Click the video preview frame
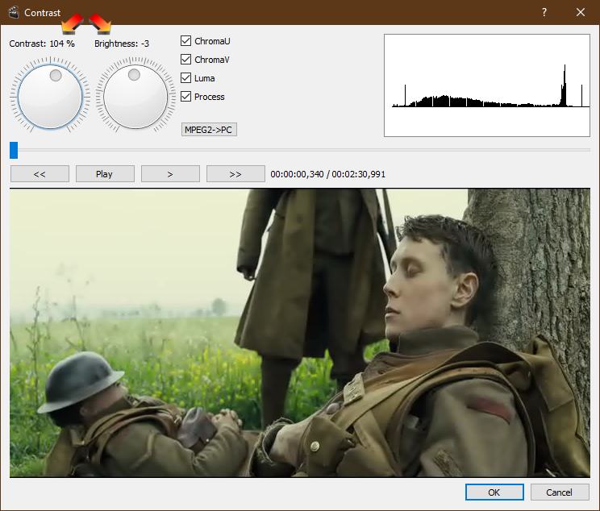 tap(300, 333)
